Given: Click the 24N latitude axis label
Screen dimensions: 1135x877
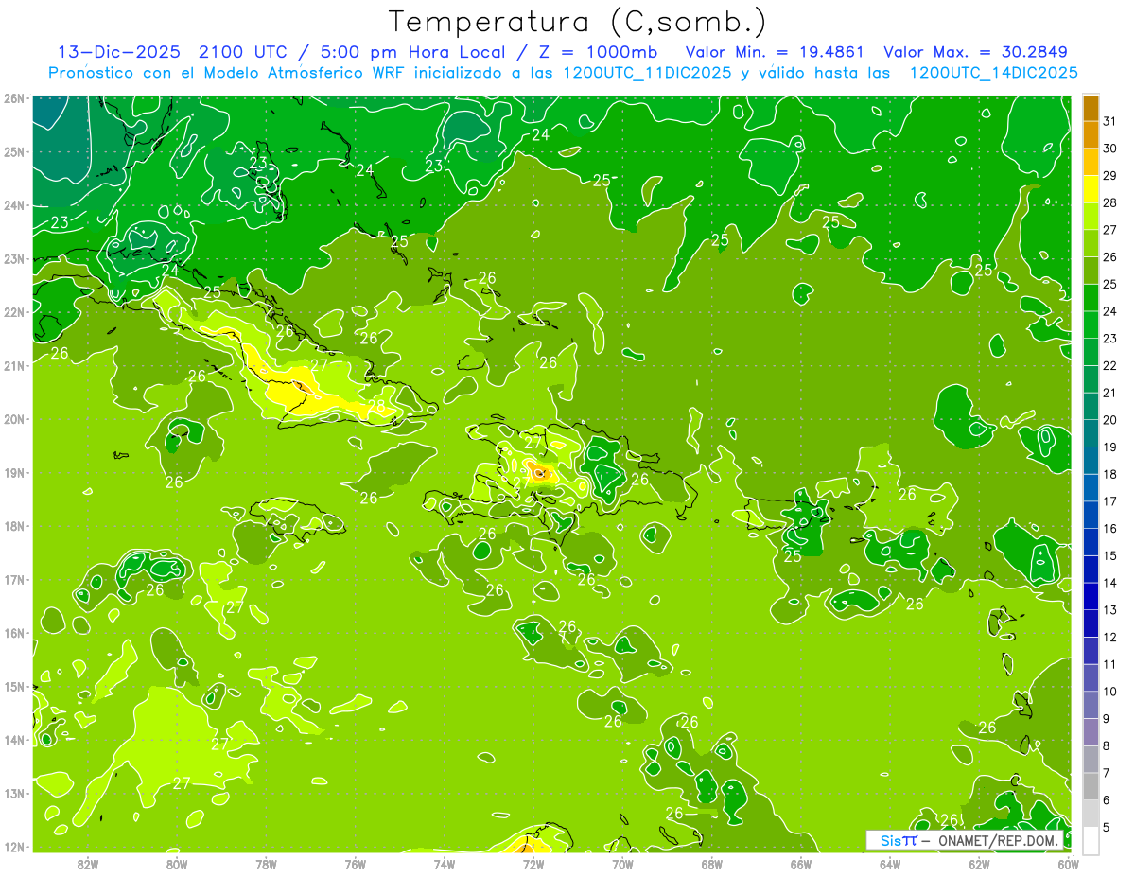Looking at the screenshot, I should (13, 205).
